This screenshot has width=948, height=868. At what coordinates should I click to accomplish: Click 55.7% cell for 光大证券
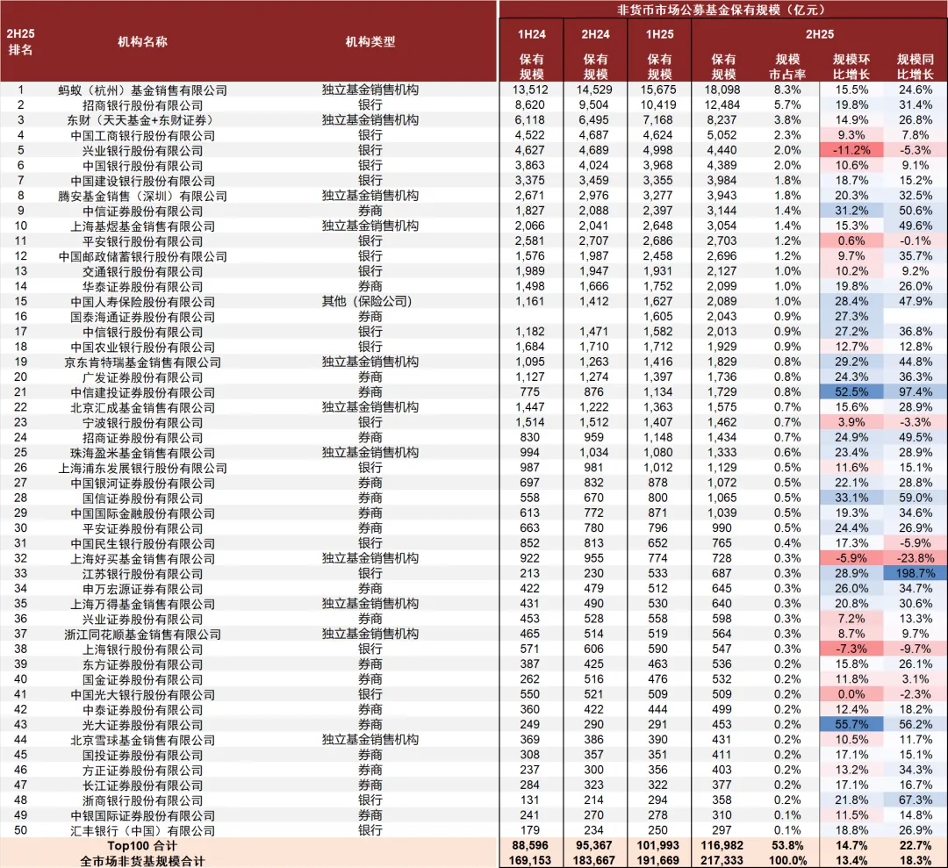pos(851,724)
